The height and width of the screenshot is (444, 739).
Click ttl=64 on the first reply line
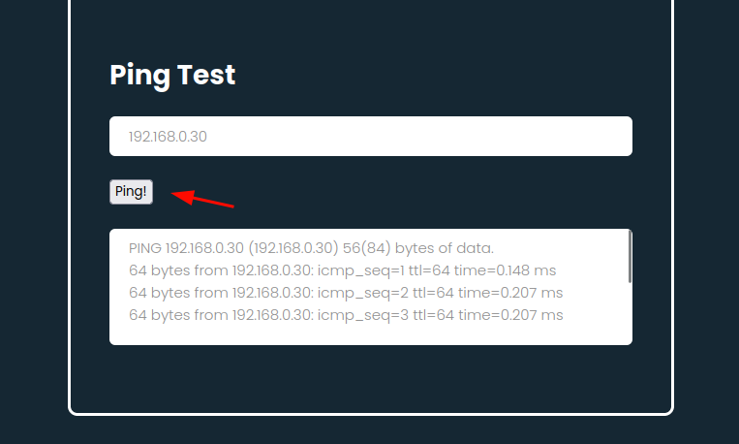point(429,270)
